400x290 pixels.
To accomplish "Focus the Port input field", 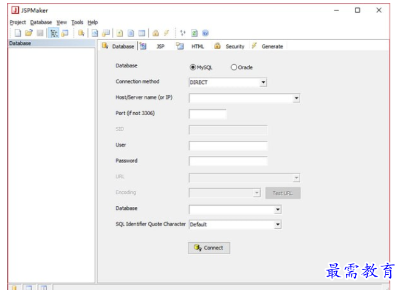I will click(207, 114).
